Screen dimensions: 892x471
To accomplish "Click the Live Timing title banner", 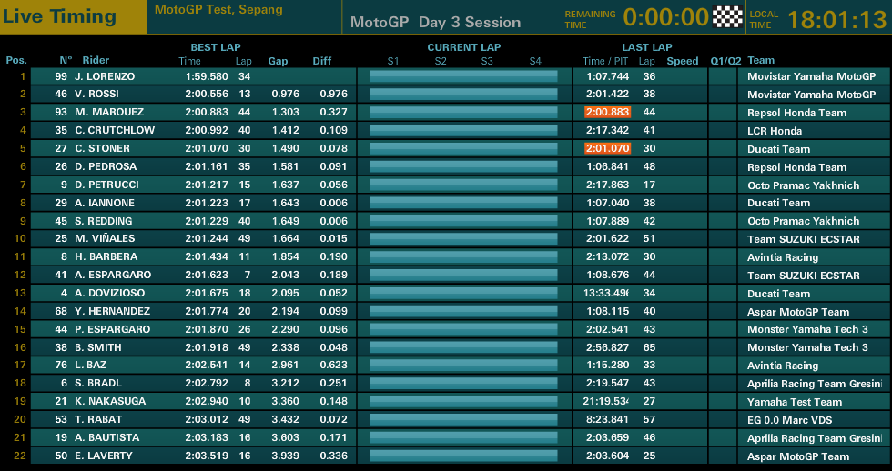I will click(x=60, y=16).
